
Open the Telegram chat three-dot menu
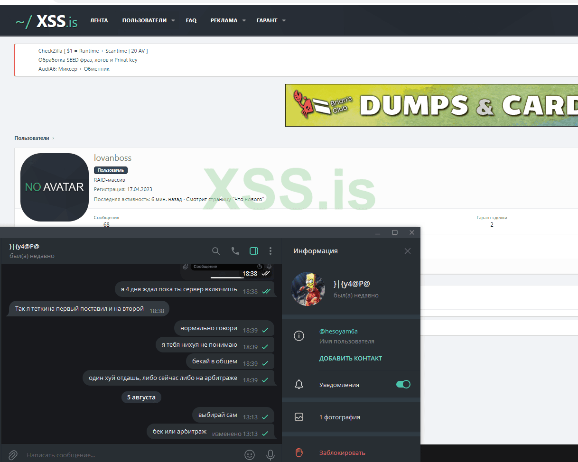pyautogui.click(x=270, y=251)
